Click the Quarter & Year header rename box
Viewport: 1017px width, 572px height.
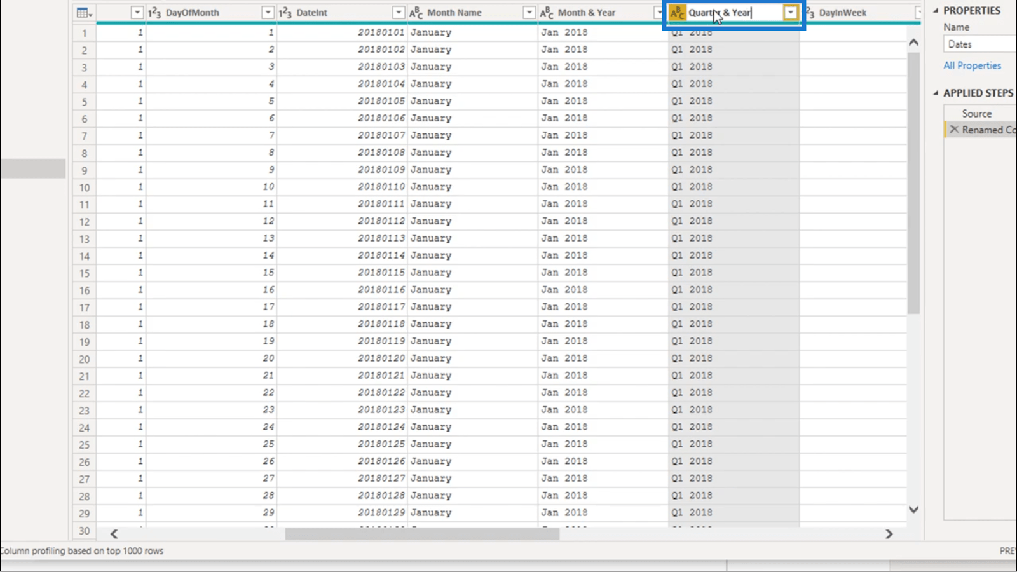[x=734, y=13]
